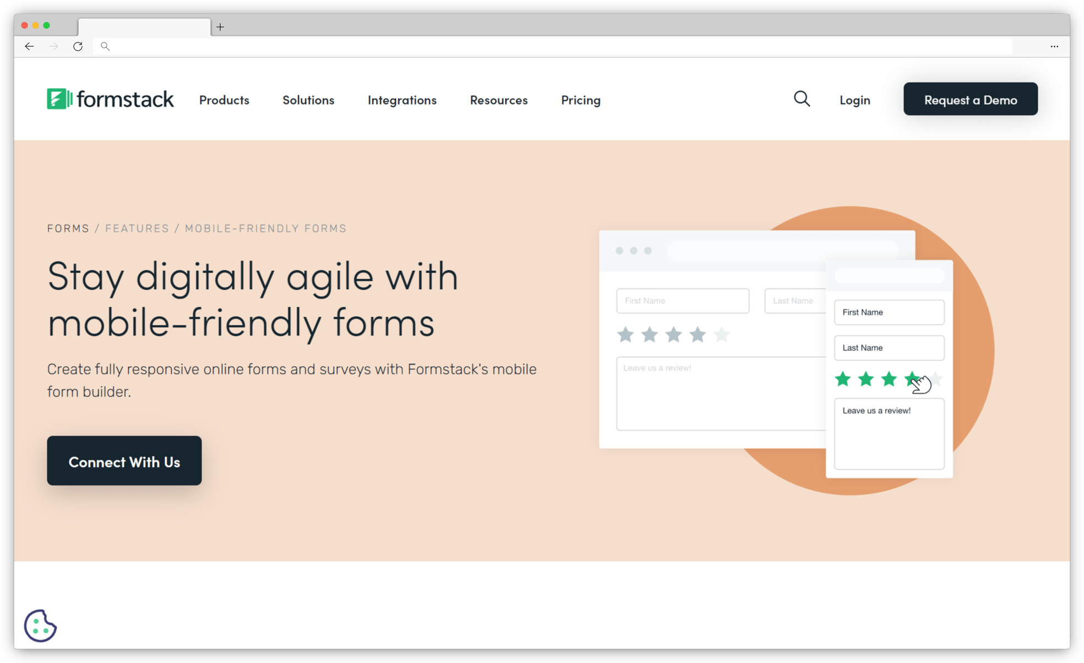The height and width of the screenshot is (663, 1084).
Task: Open the site search magnifier icon
Action: [802, 99]
